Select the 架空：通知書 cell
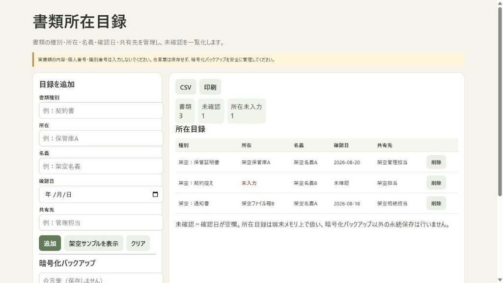Screen dimensions: 503x283 [194, 203]
